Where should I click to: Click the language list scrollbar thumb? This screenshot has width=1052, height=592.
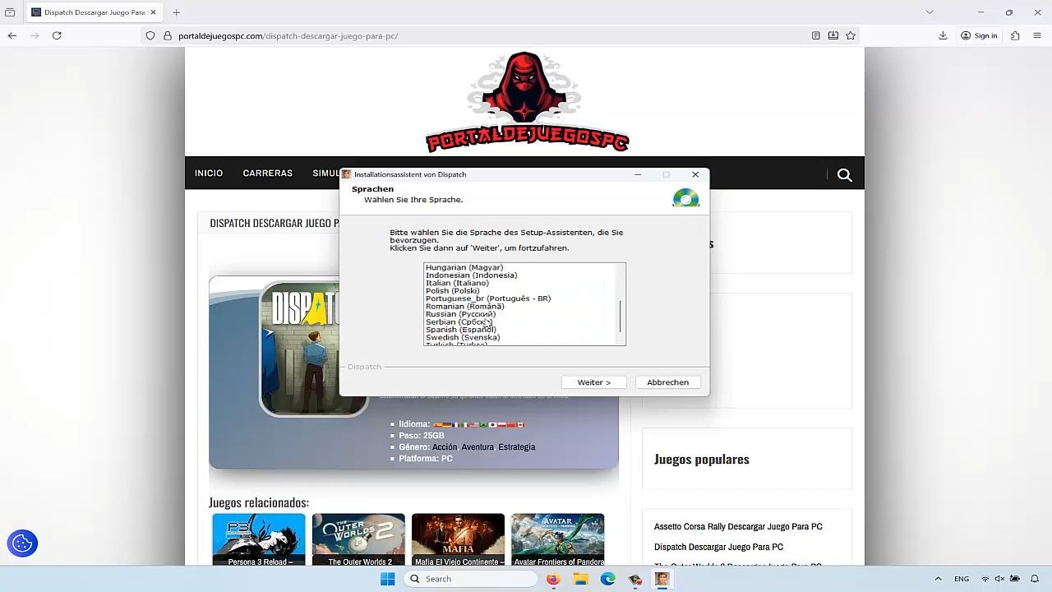tap(620, 316)
